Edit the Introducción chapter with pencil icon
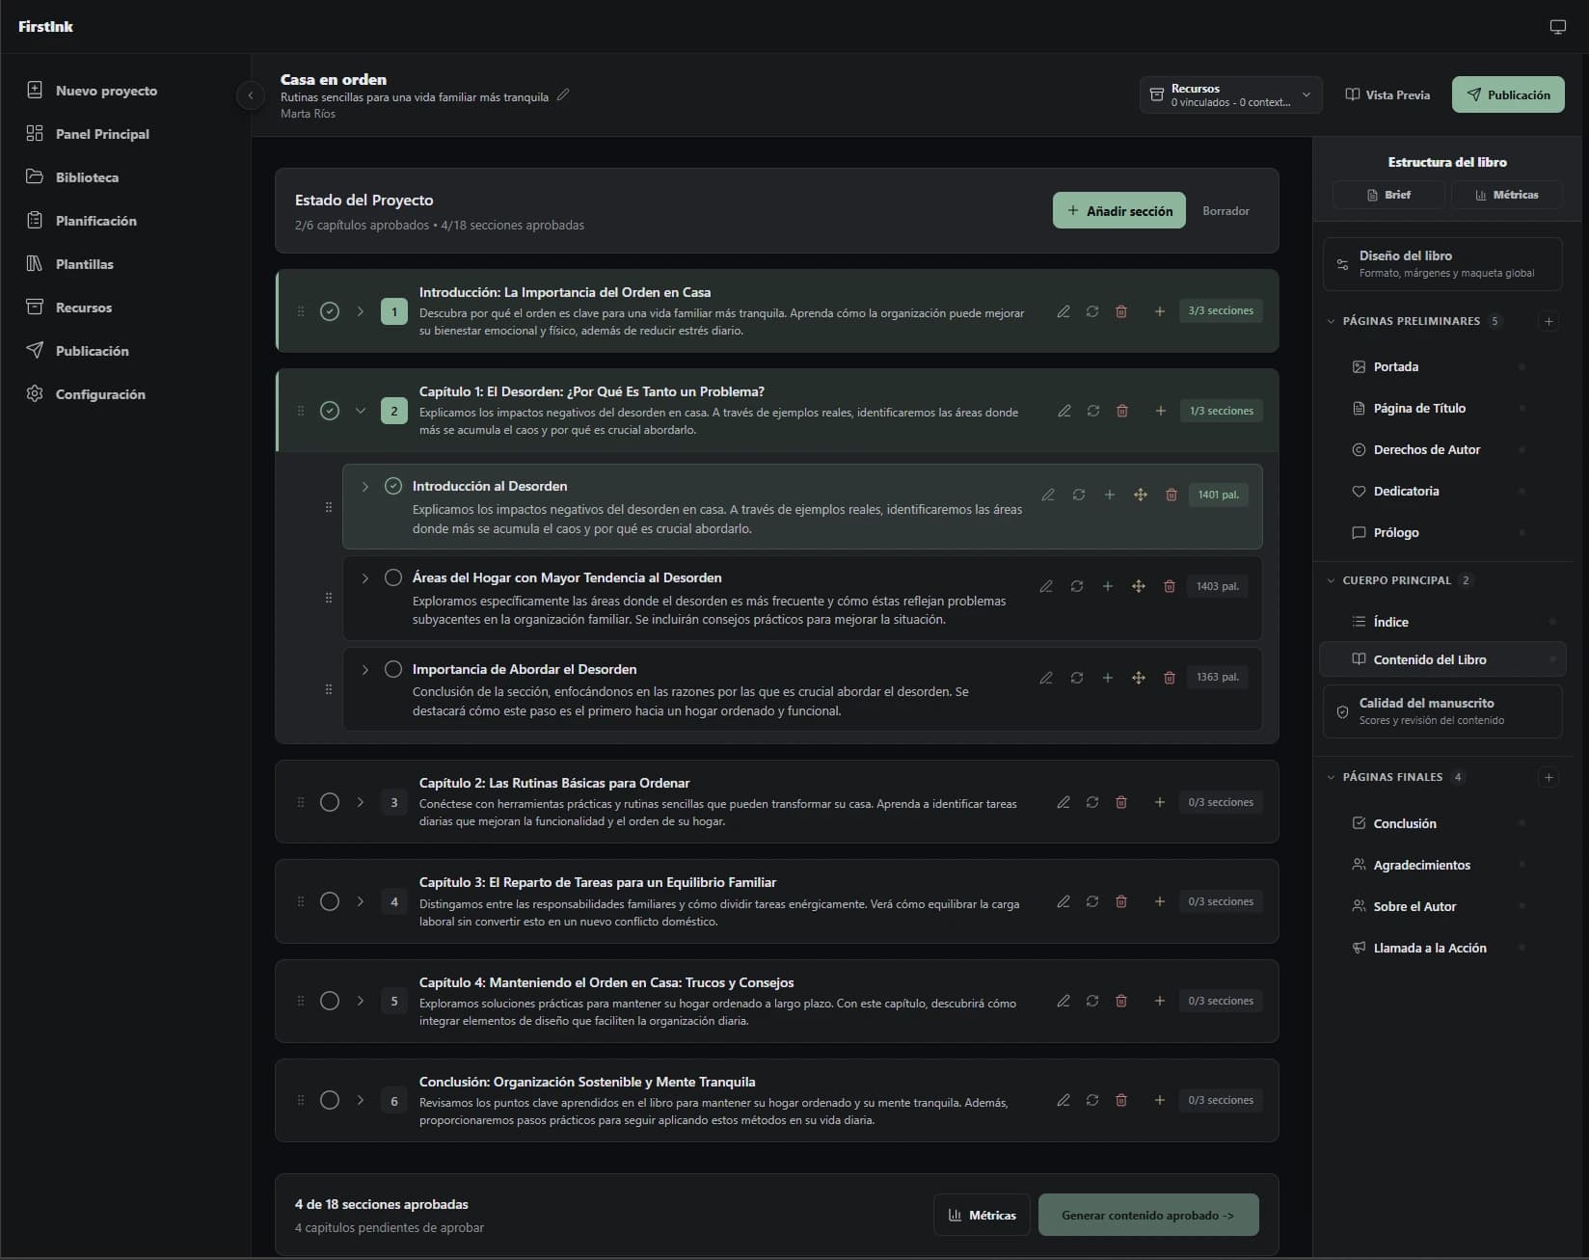Screen dimensions: 1589x1260 (1064, 311)
